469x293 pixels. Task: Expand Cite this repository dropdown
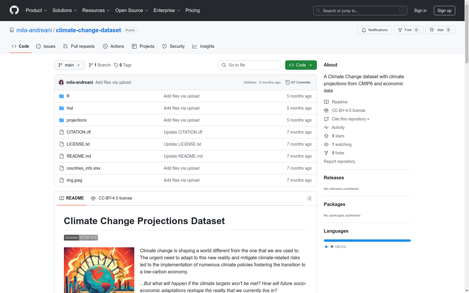point(351,119)
